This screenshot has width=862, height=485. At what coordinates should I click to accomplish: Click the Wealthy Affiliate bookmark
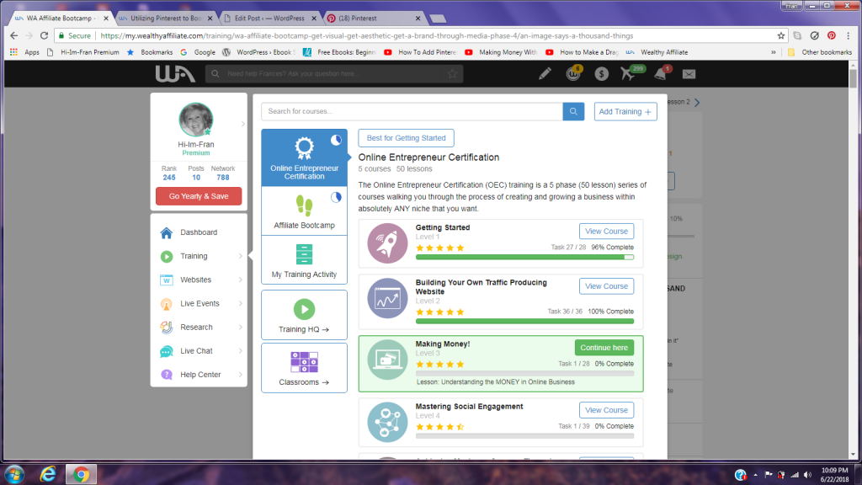(657, 52)
